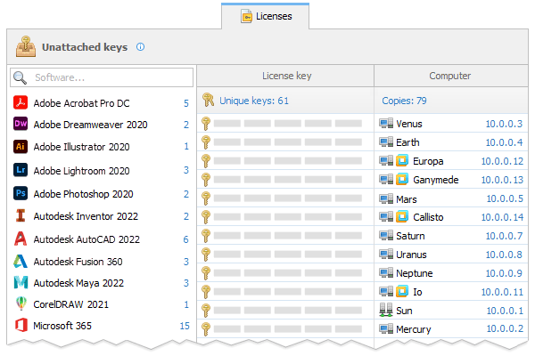The width and height of the screenshot is (535, 356).
Task: Click the masked license key in Earth row
Action: tap(288, 142)
